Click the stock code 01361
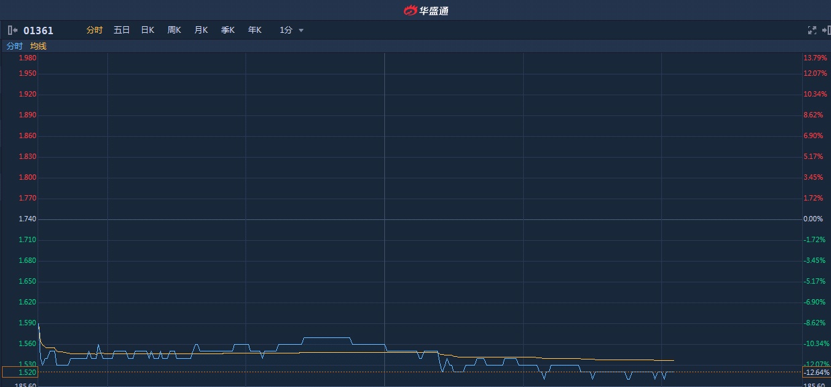Image resolution: width=831 pixels, height=387 pixels. click(x=38, y=30)
